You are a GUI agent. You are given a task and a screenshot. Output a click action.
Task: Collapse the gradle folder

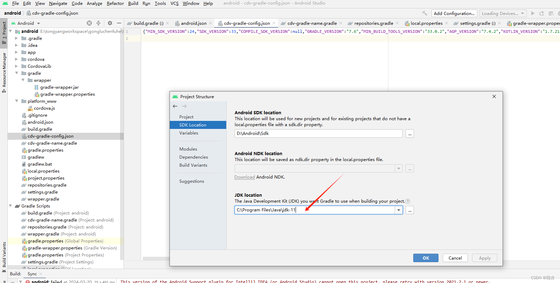[16, 73]
